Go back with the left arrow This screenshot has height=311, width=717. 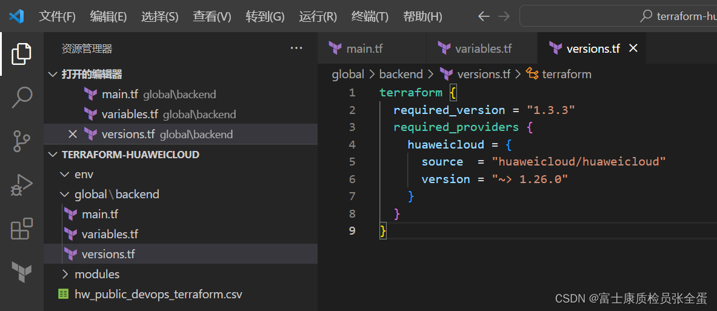(483, 17)
